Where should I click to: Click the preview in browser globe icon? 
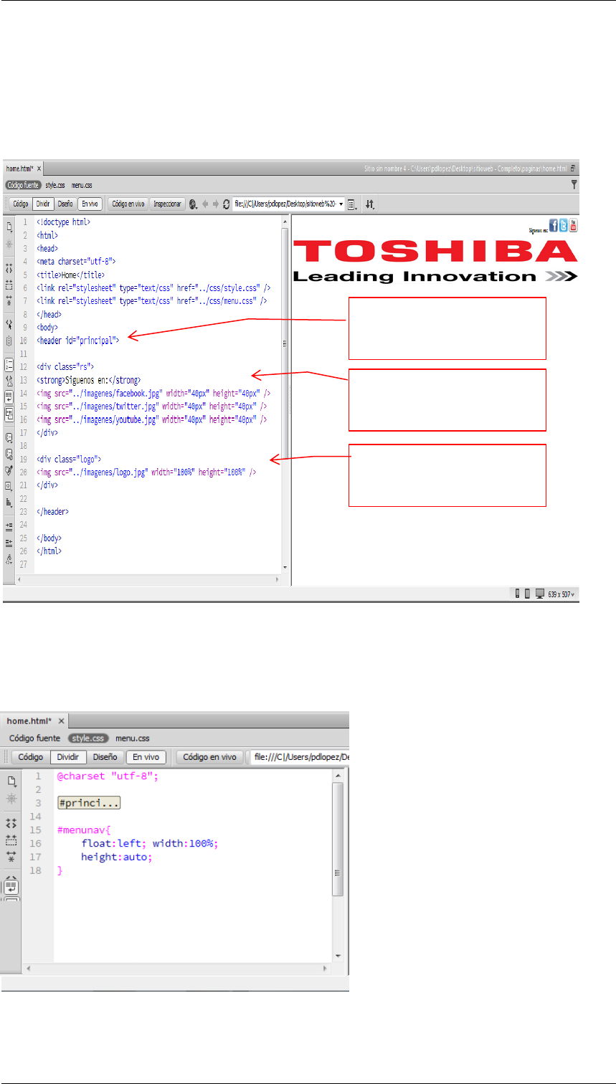pyautogui.click(x=194, y=204)
